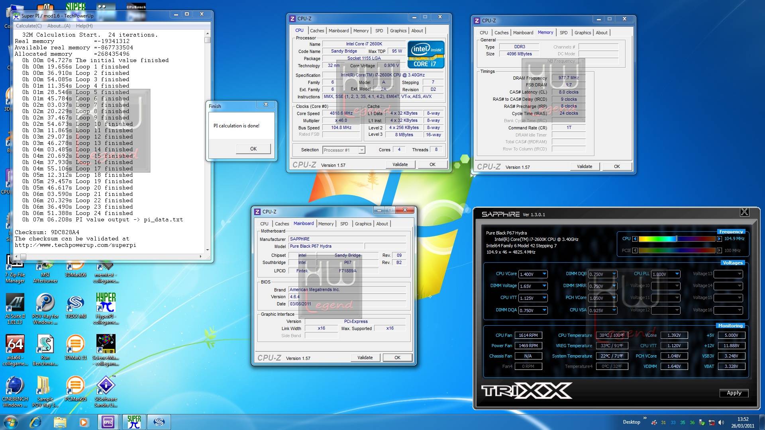Switch to SPD tab in Memory CPU-Z window

563,33
